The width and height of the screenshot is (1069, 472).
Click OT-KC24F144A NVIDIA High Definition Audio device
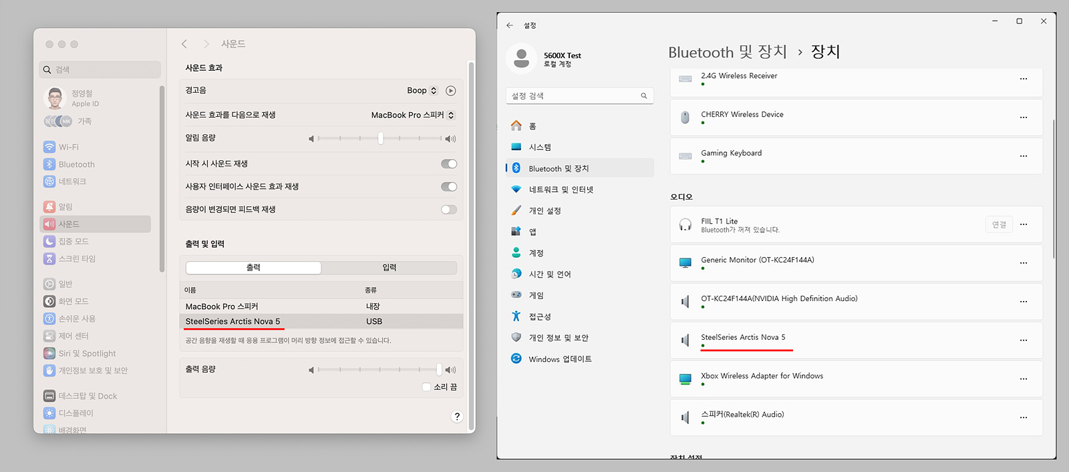pos(857,302)
